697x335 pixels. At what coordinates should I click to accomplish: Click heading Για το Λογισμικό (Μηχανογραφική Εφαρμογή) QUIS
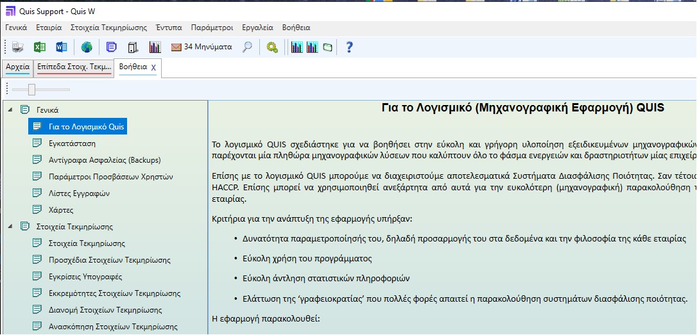[x=523, y=108]
